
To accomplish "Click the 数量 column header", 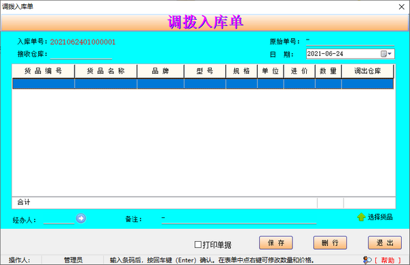I will [x=329, y=71].
